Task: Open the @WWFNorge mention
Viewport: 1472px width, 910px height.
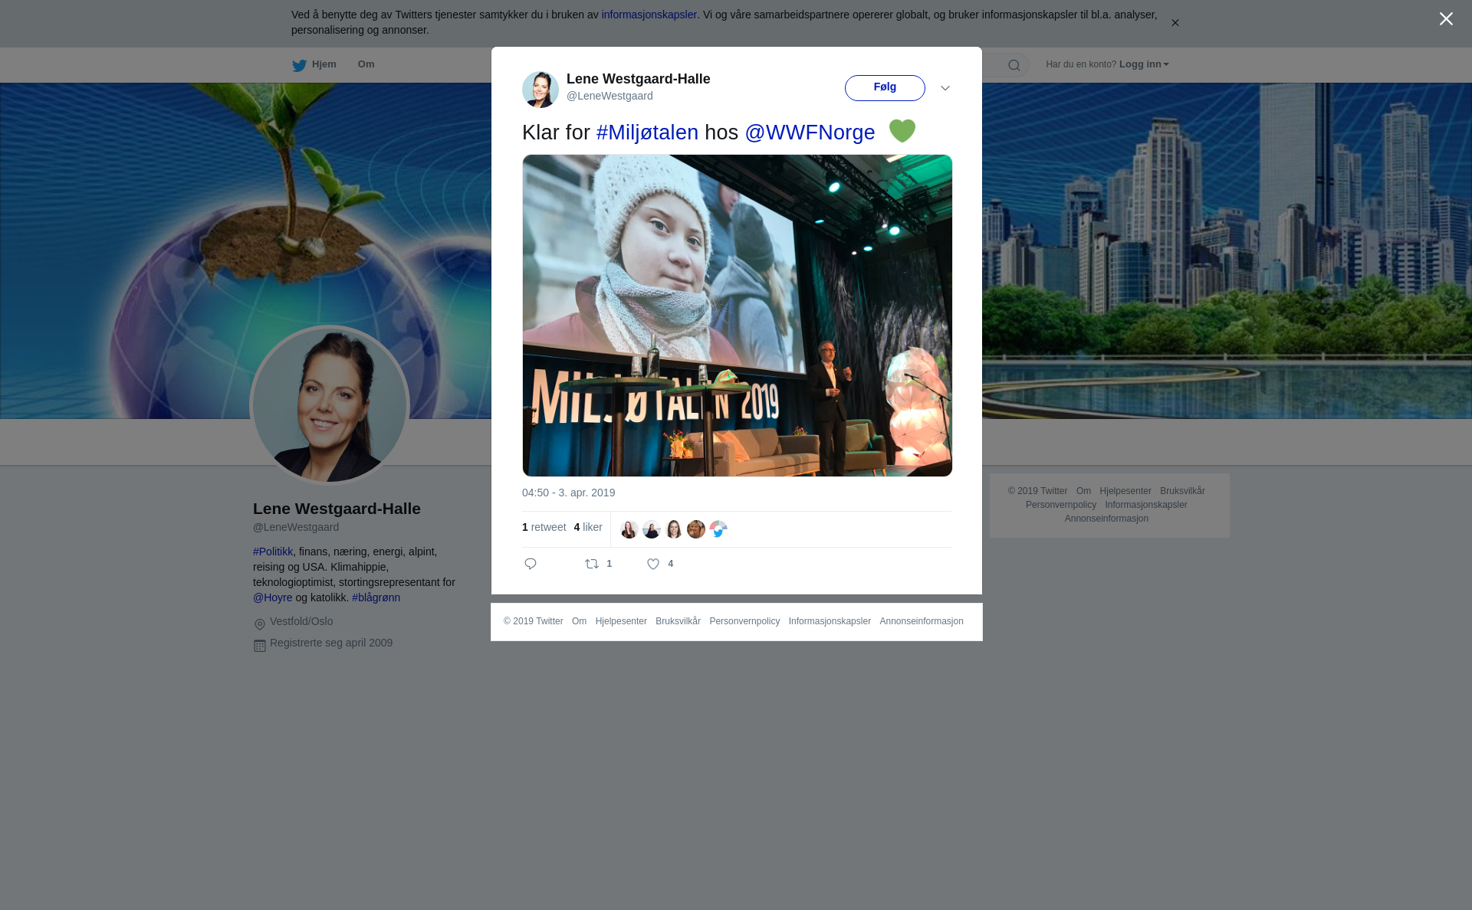Action: [x=810, y=133]
